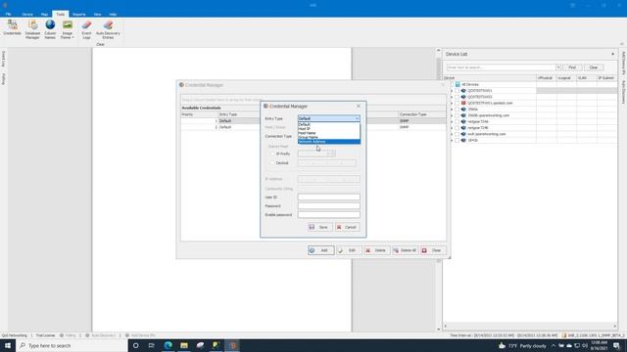Screen dimensions: 627x352
Task: Switch to the Map ribbon tab
Action: [x=44, y=14]
